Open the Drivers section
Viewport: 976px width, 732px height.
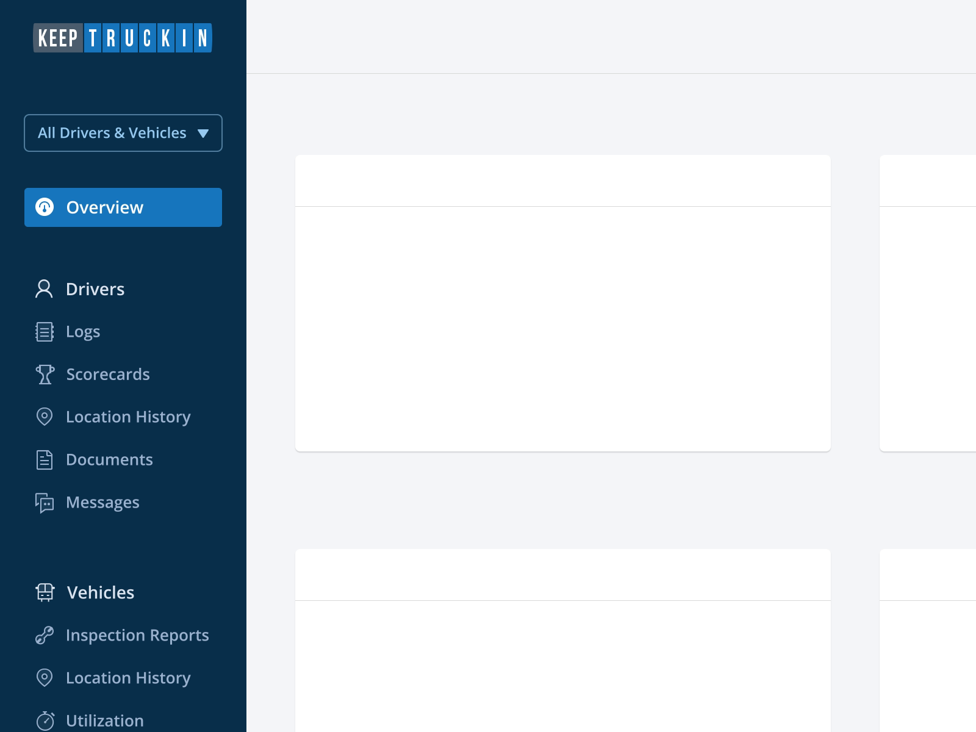[x=95, y=289]
